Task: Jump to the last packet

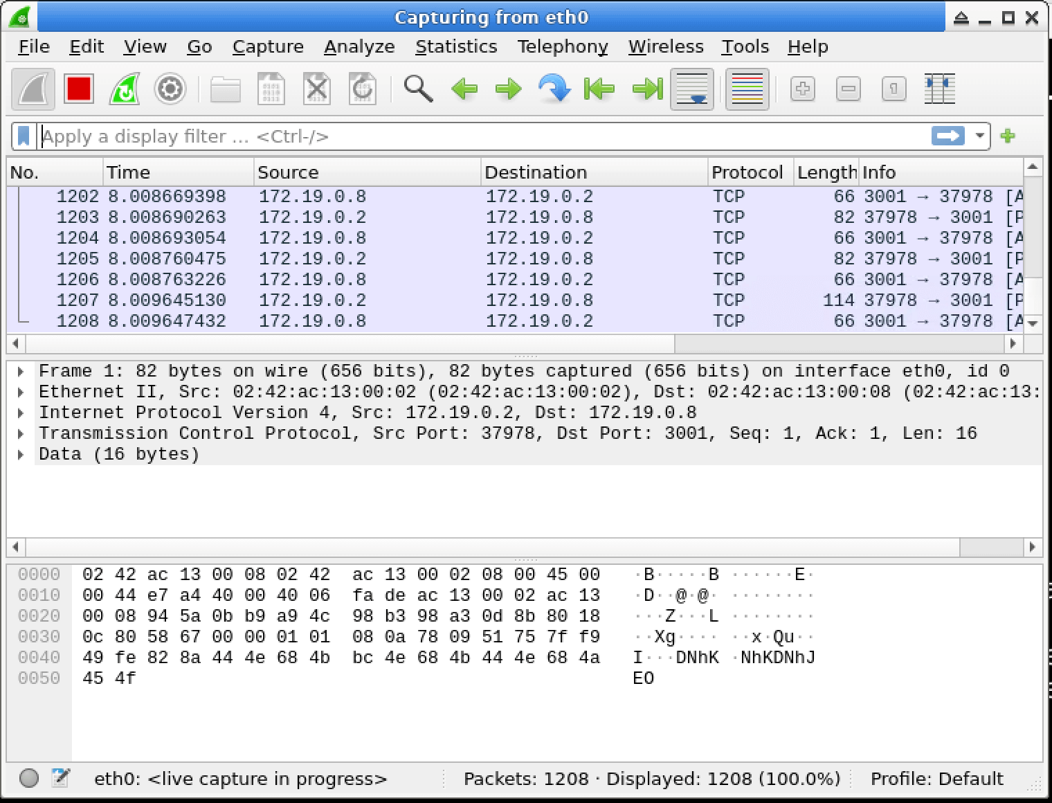Action: [x=647, y=89]
